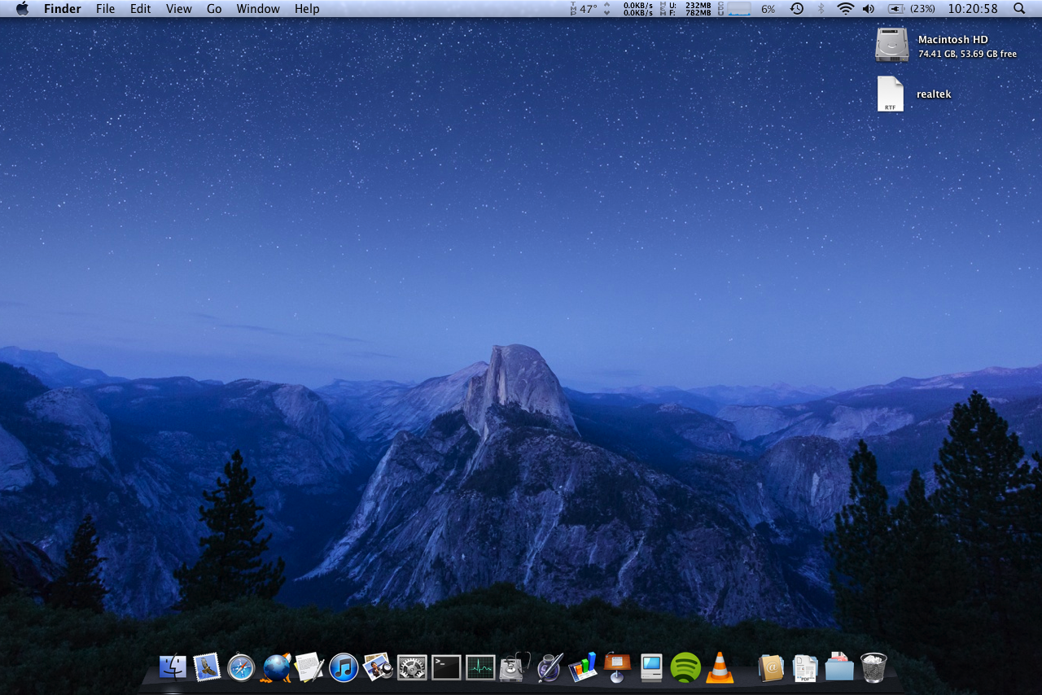Click the clock showing 10:20:58

point(974,8)
